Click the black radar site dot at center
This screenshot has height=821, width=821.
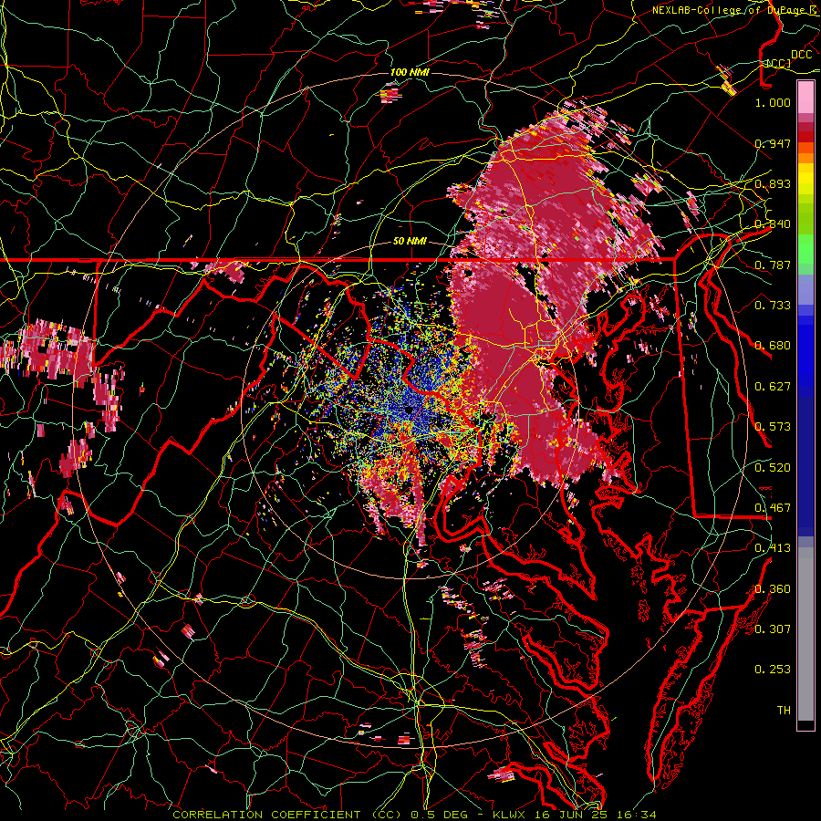[409, 410]
